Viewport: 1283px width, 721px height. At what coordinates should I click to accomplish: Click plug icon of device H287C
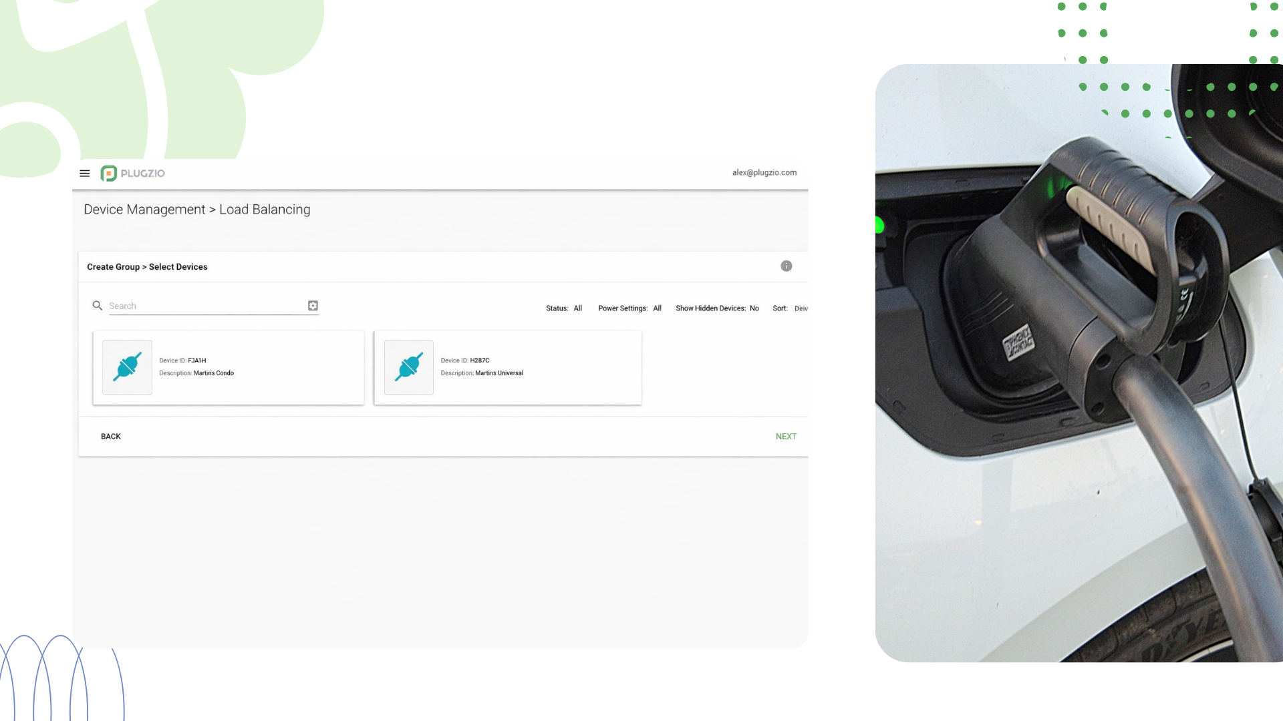pyautogui.click(x=409, y=367)
